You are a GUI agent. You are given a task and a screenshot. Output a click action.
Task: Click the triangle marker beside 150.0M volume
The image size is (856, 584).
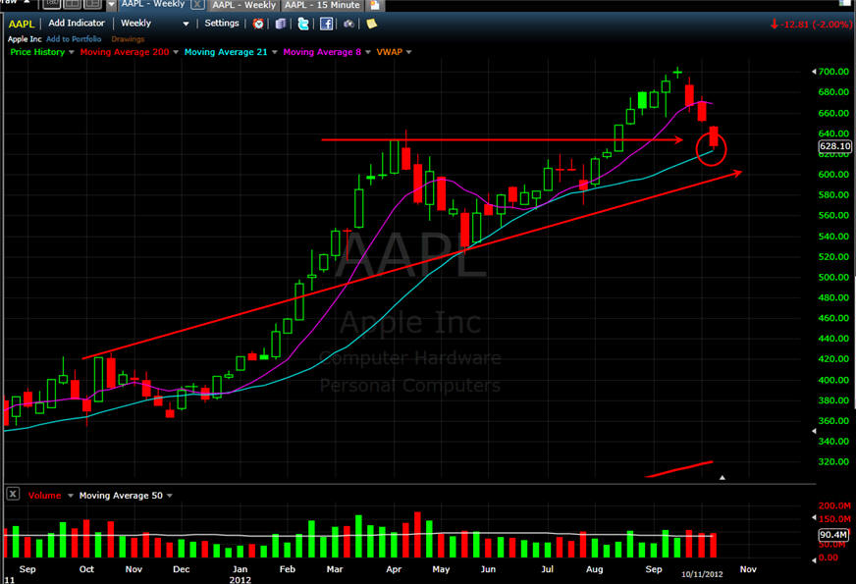[814, 517]
